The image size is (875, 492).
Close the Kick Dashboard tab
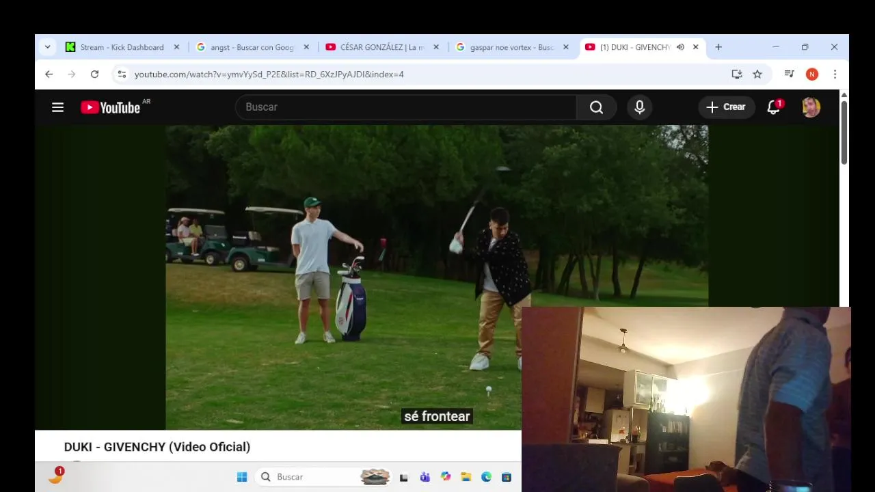176,47
